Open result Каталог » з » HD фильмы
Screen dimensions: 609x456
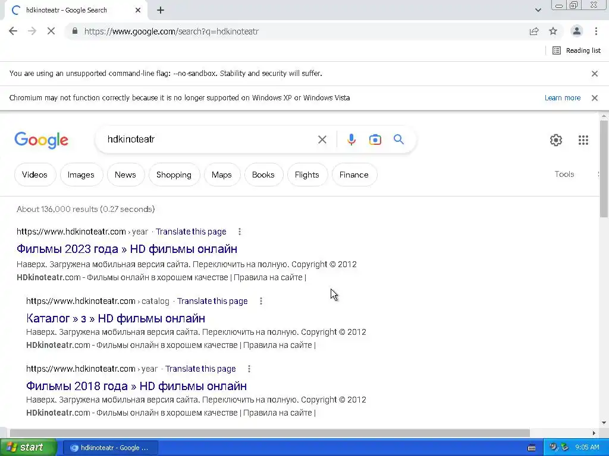pos(116,318)
